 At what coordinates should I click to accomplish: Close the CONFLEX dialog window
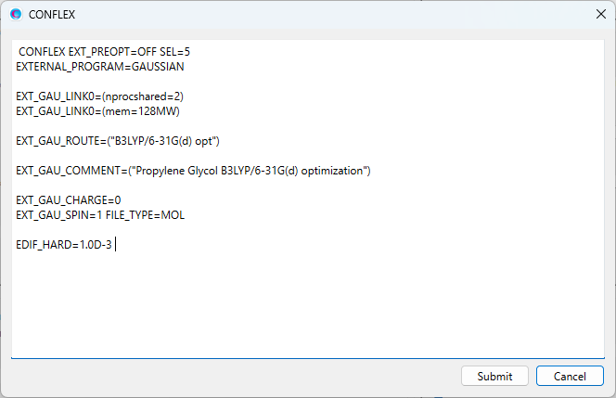pyautogui.click(x=598, y=15)
